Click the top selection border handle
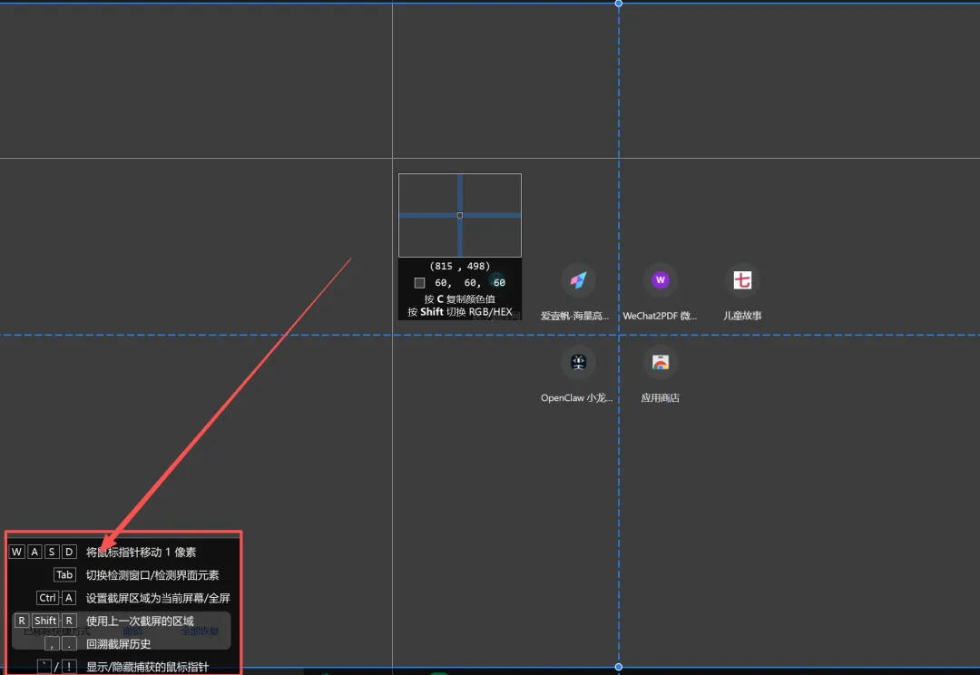 (619, 3)
